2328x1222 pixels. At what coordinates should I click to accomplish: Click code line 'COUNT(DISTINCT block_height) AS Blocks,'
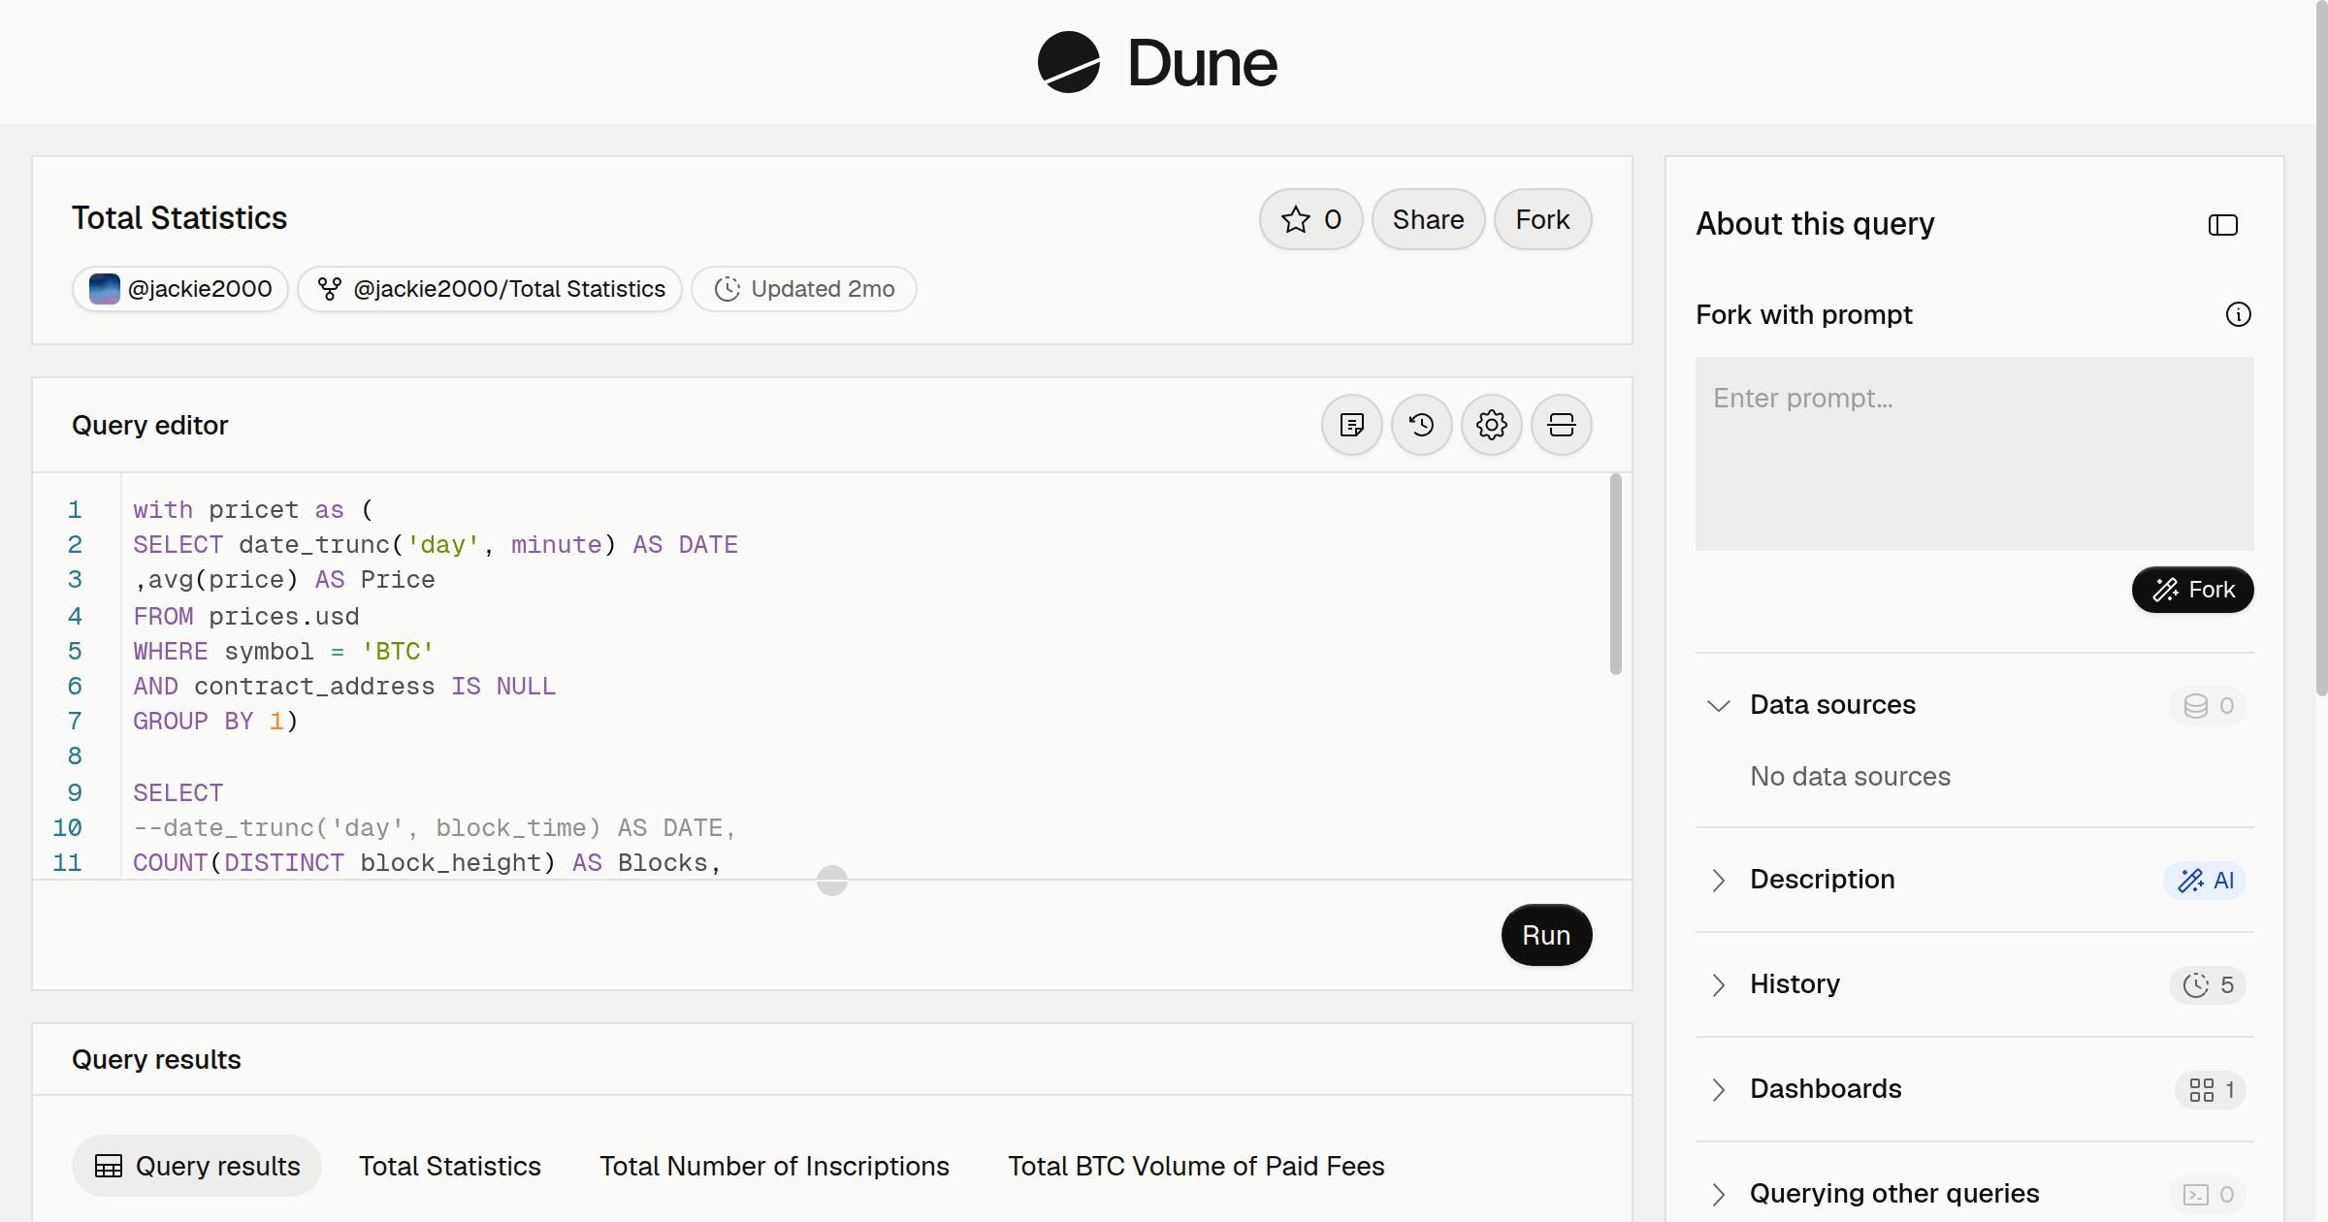(x=427, y=862)
